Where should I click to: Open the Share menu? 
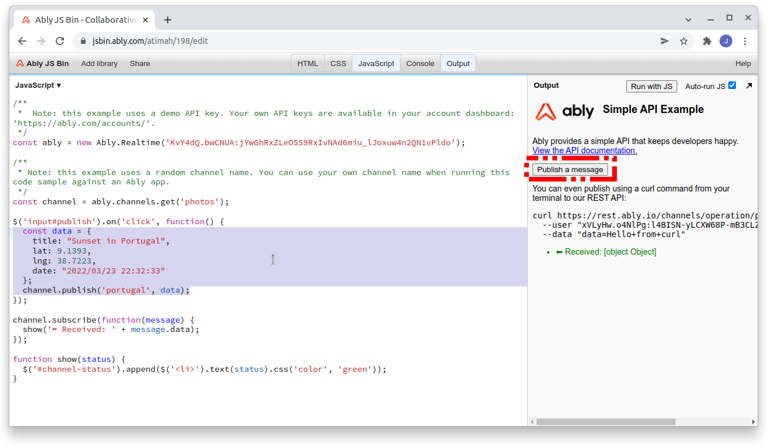(x=140, y=64)
